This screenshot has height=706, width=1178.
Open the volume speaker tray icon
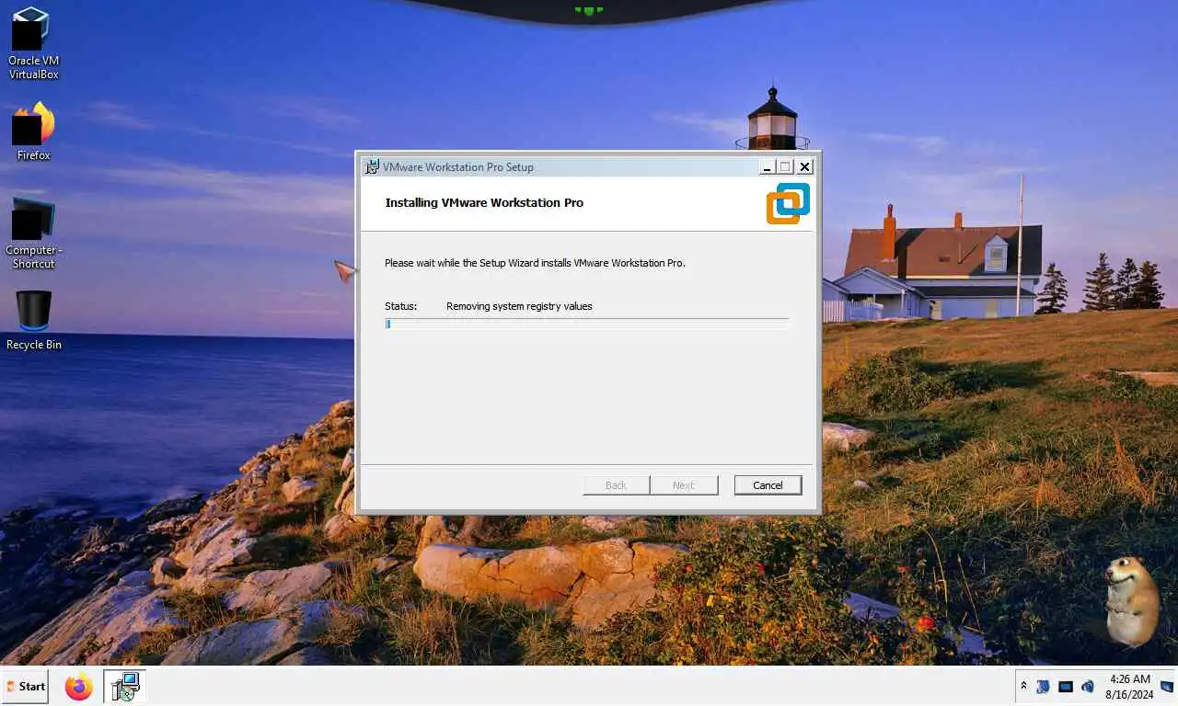tap(1088, 687)
